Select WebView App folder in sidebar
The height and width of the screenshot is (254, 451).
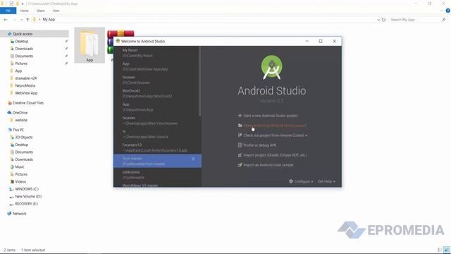(26, 93)
